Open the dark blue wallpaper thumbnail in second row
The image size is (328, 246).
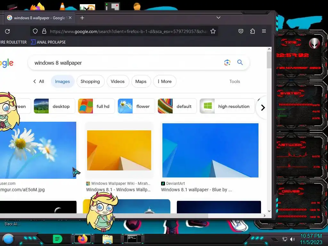[x=219, y=207]
